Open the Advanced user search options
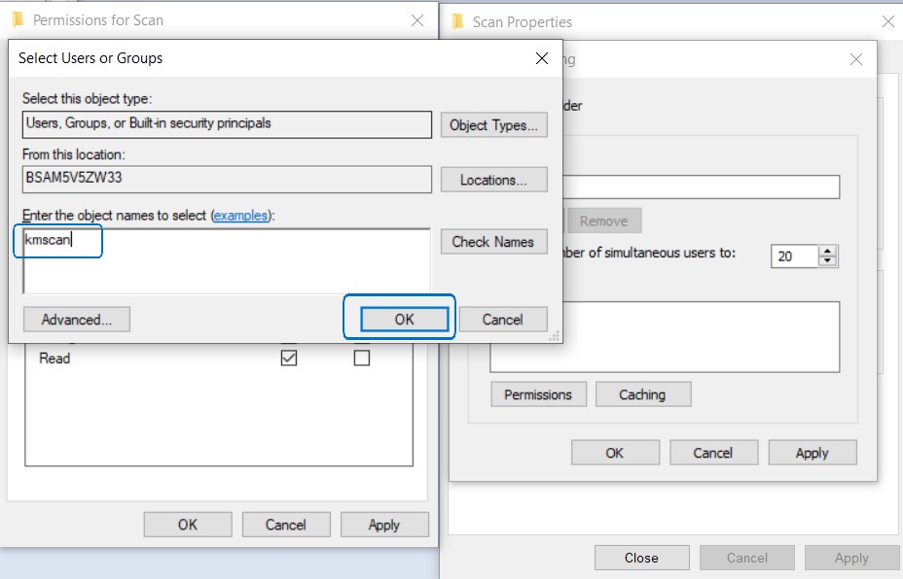Screen dimensions: 903x579 (77, 320)
